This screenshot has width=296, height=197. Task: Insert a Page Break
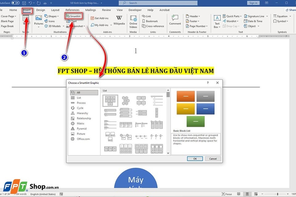click(x=7, y=26)
